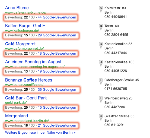The height and width of the screenshot is (138, 150).
Task: Click Weitere Ergebnisse in der Nähe von Berlin
Action: (40, 133)
